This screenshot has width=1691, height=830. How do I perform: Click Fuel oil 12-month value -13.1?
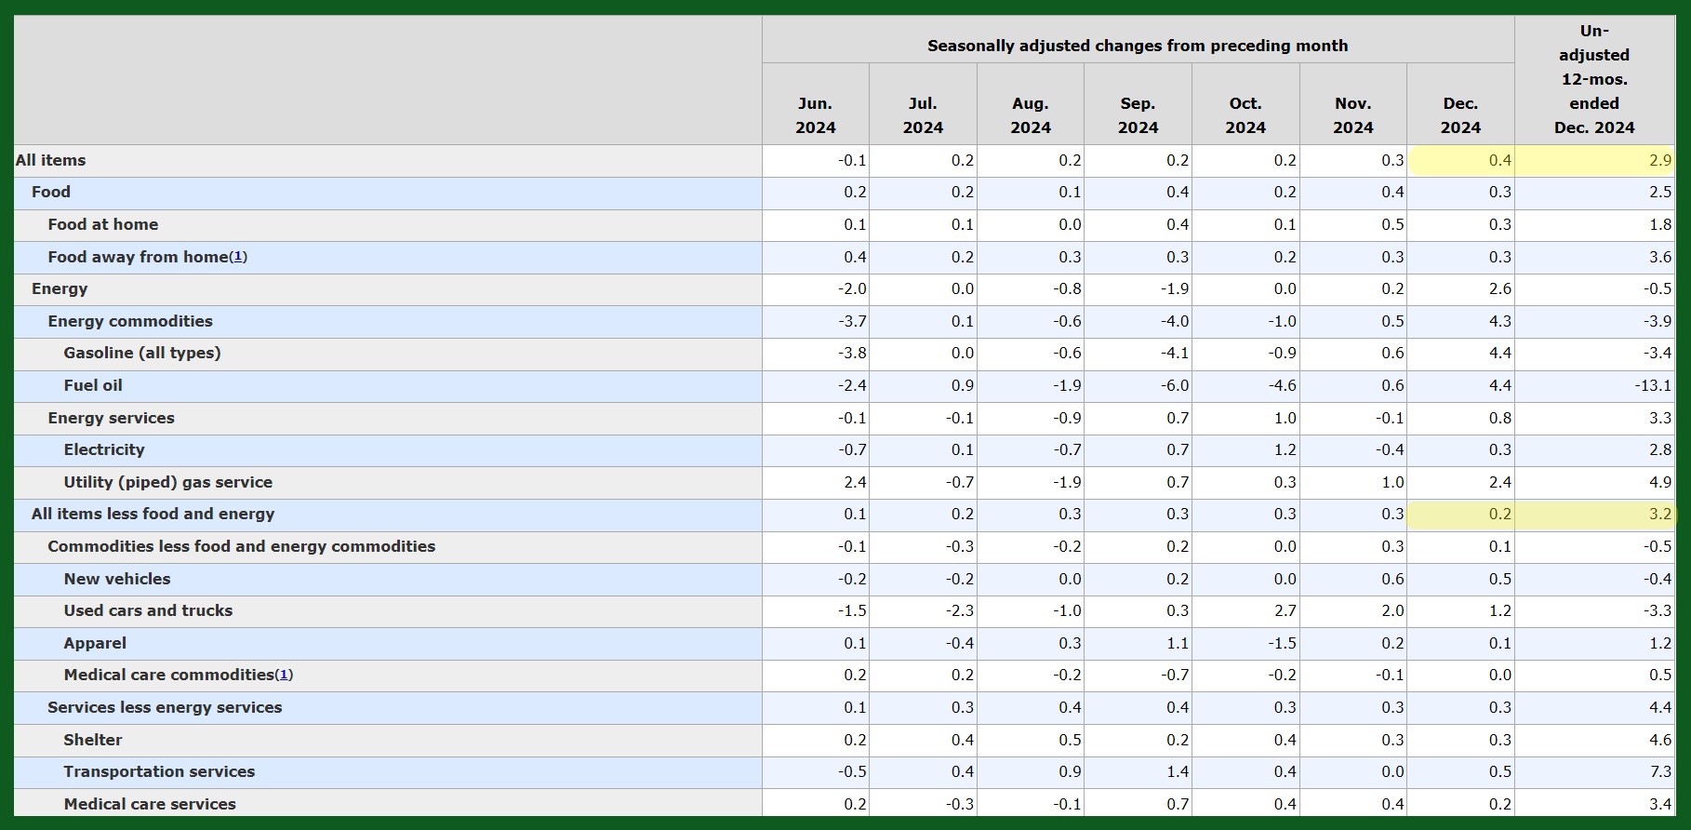click(x=1653, y=385)
